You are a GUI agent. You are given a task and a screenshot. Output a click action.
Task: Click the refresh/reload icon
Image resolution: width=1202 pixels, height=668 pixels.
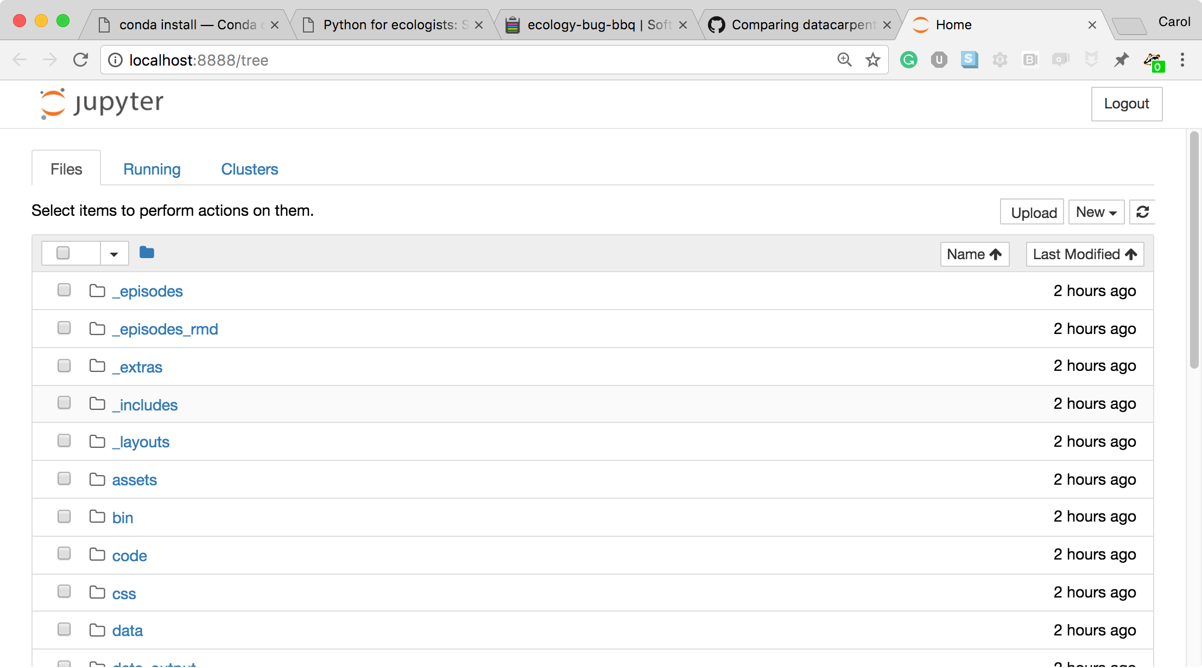1143,212
